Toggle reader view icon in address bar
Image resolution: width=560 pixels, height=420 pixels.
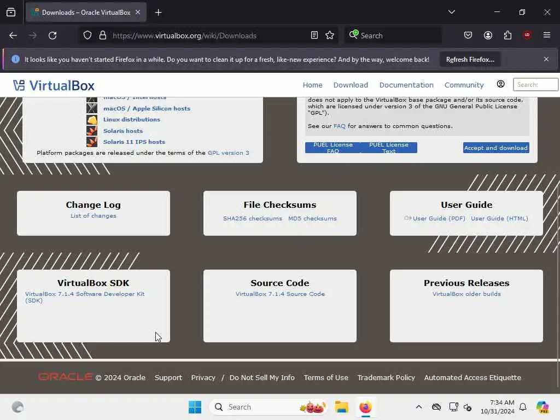point(314,36)
